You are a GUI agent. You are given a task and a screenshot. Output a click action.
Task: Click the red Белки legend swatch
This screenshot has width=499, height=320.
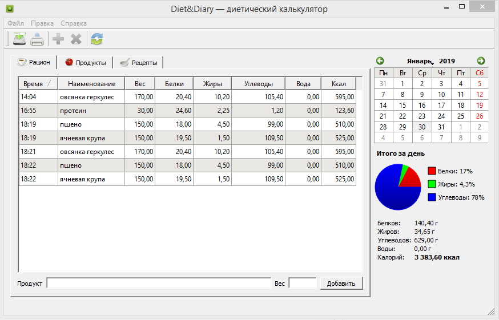432,171
